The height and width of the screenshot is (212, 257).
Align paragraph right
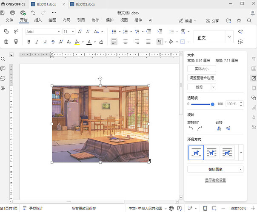[x=137, y=42]
